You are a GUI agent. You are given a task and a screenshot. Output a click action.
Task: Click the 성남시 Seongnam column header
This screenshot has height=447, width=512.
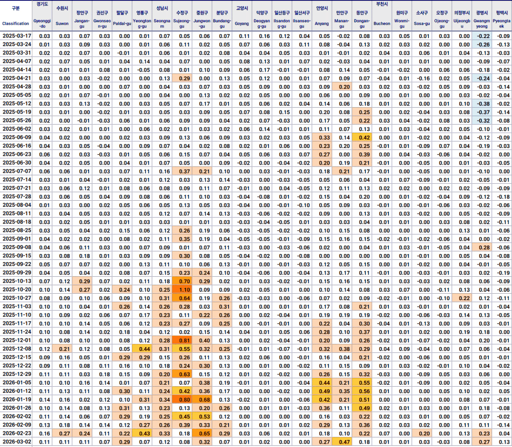tap(162, 16)
